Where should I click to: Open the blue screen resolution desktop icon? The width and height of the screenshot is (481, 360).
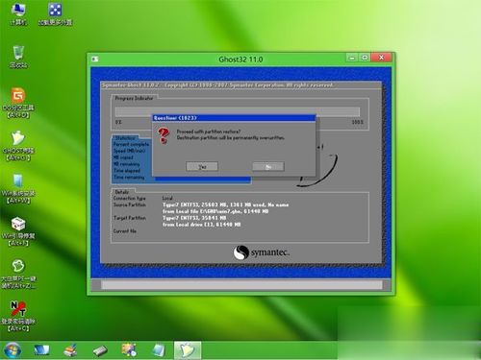coord(55,13)
